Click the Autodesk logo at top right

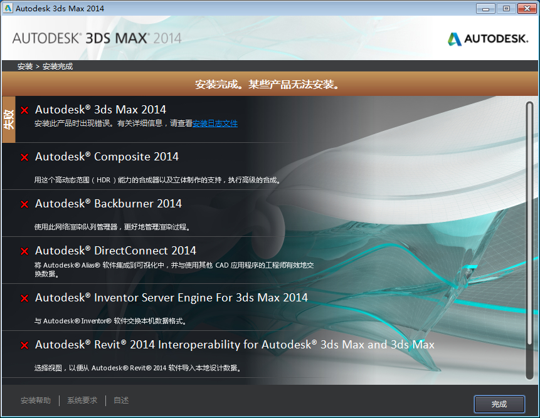488,39
